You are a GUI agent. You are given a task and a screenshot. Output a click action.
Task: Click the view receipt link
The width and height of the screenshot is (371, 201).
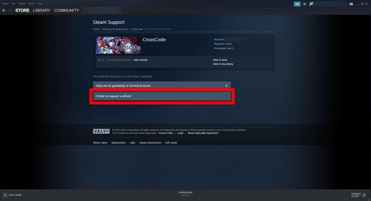point(140,60)
